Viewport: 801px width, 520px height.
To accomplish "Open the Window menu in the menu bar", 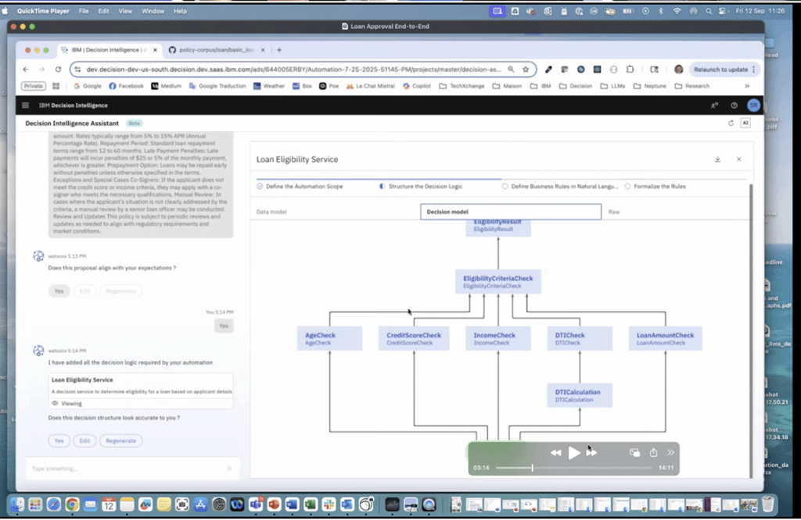I will (153, 11).
